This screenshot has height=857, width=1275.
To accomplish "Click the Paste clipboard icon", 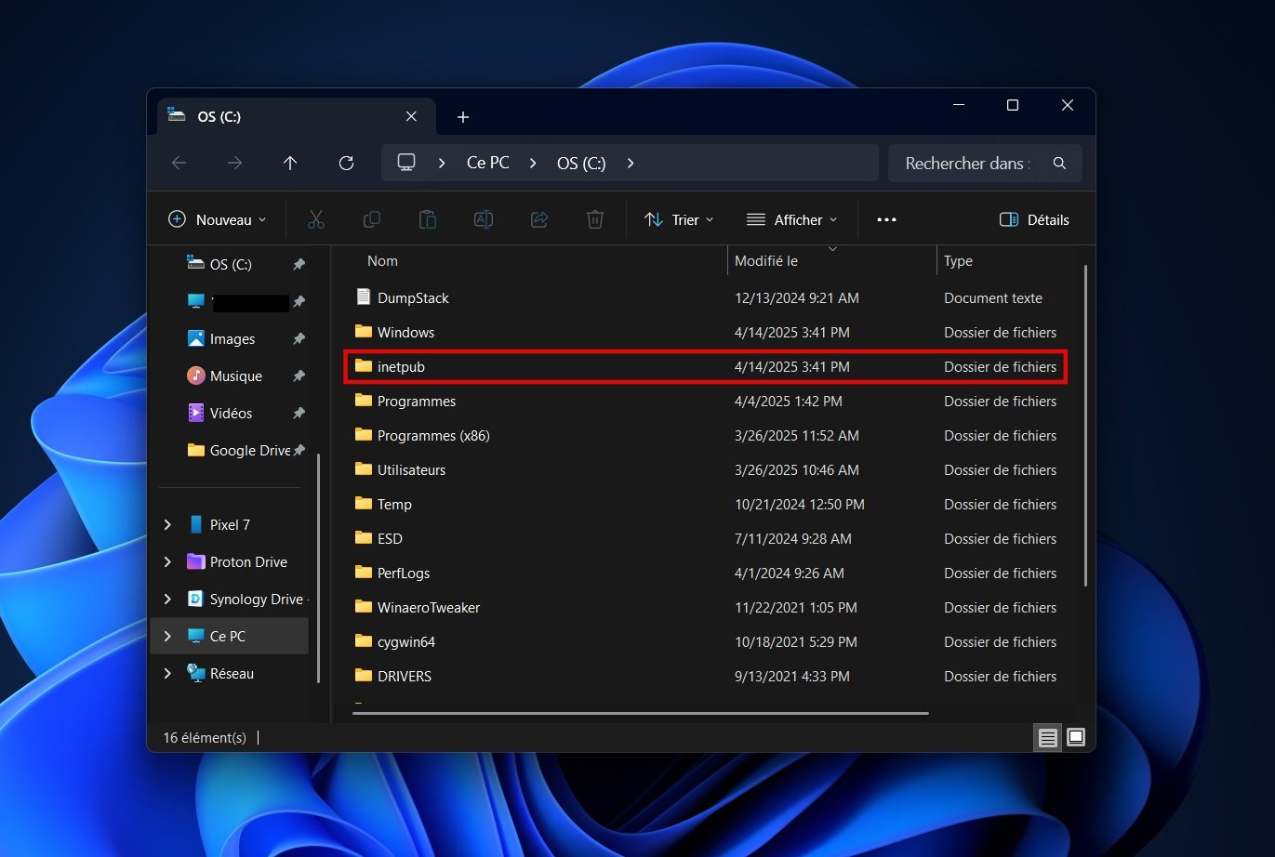I will click(428, 220).
